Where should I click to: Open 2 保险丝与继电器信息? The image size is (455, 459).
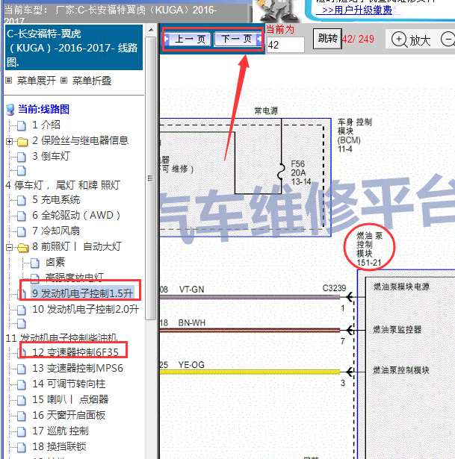click(x=80, y=140)
